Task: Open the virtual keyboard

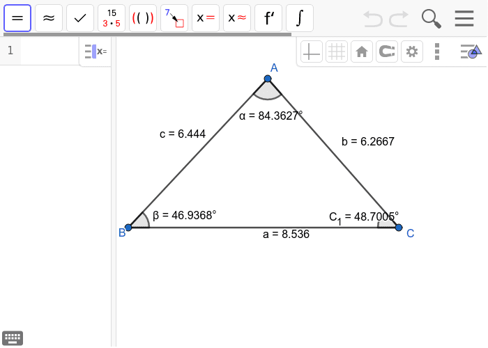Action: pos(13,338)
